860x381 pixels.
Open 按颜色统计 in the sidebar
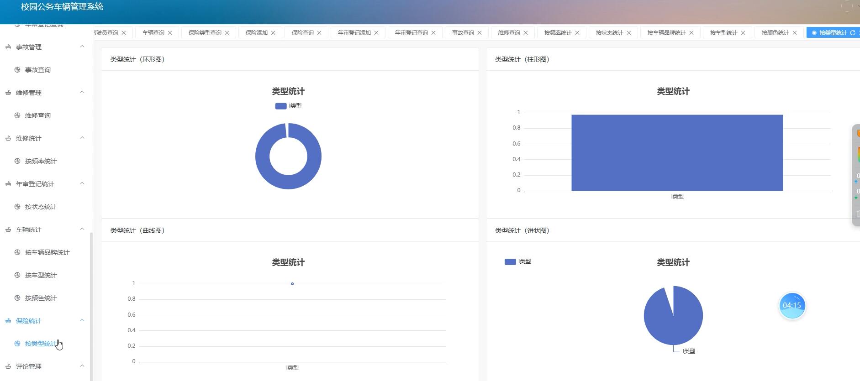coord(41,298)
